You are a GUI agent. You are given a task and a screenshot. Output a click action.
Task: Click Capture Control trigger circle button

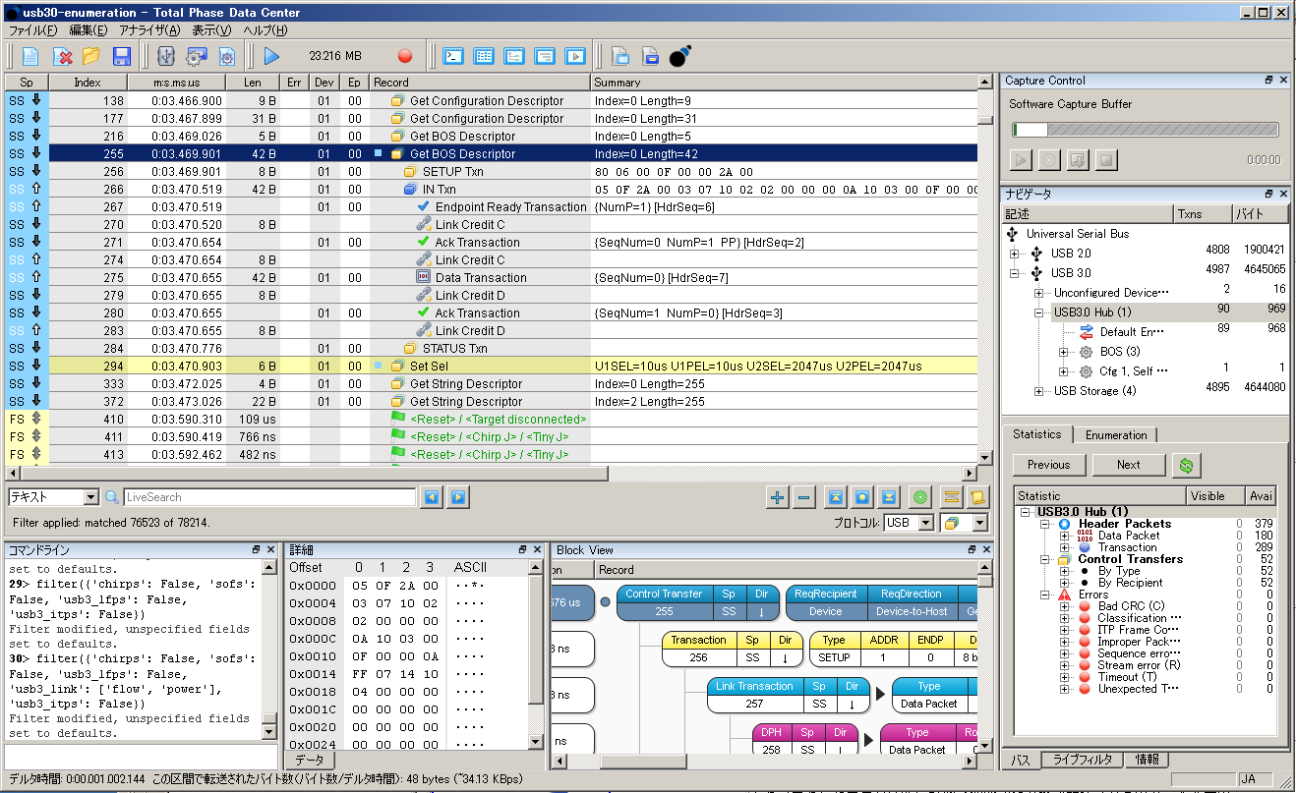pyautogui.click(x=1050, y=159)
